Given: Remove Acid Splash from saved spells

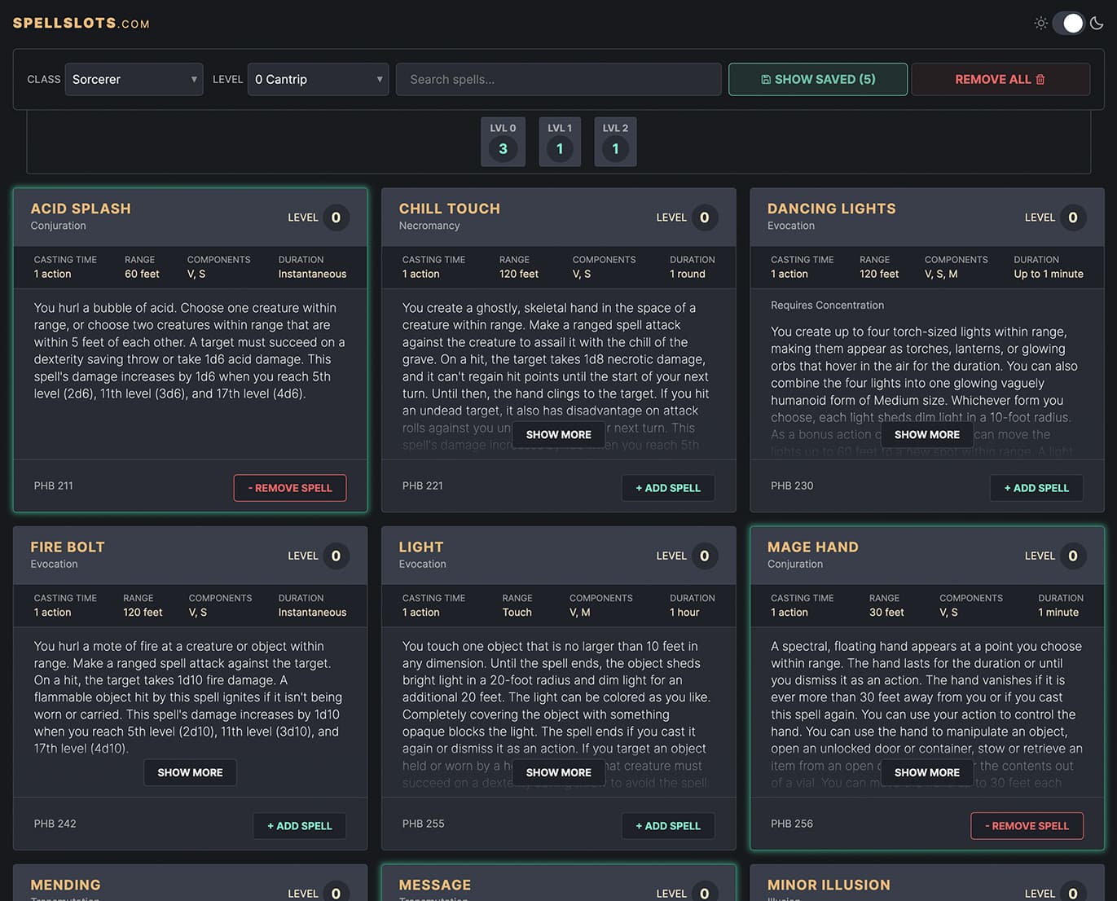Looking at the screenshot, I should click(x=289, y=487).
